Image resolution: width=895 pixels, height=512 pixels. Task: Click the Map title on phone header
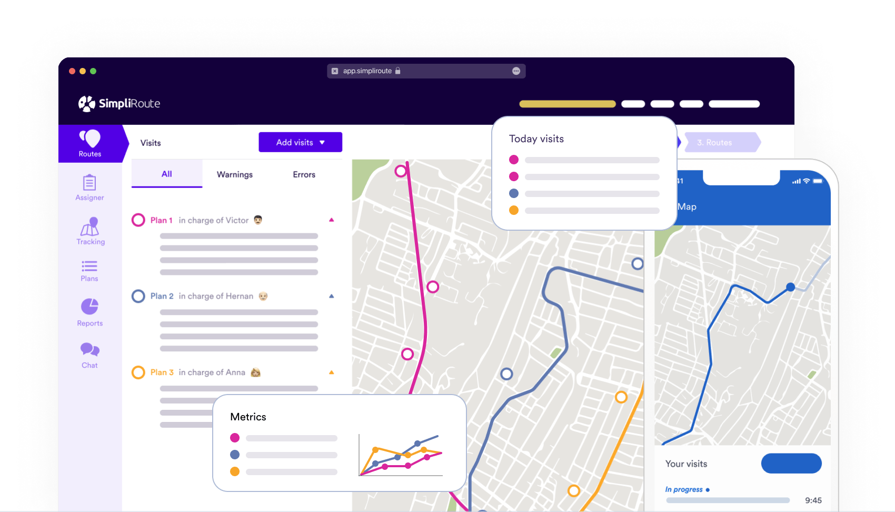(687, 206)
